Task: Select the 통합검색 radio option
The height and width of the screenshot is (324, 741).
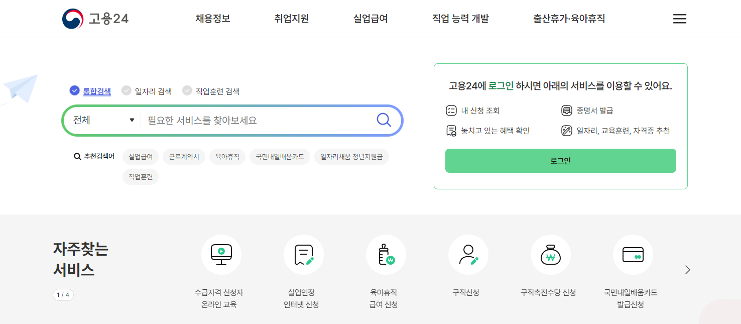Action: (x=74, y=90)
